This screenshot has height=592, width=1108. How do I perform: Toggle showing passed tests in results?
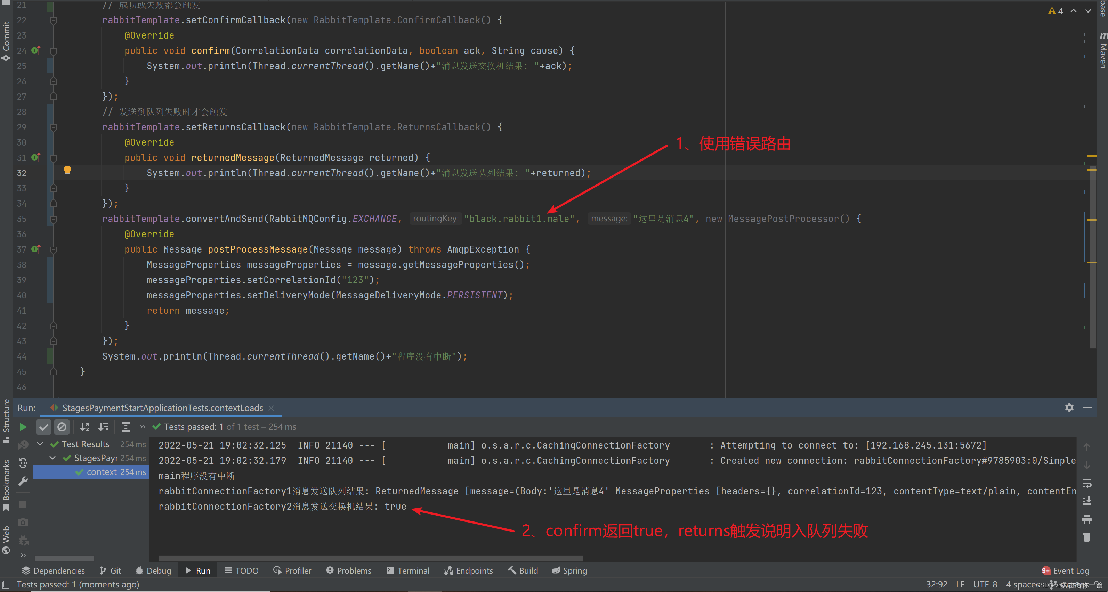(43, 427)
